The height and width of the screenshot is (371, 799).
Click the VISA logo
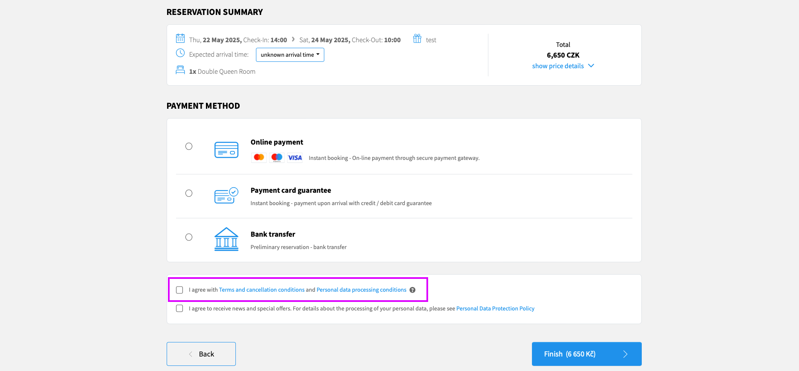[295, 157]
